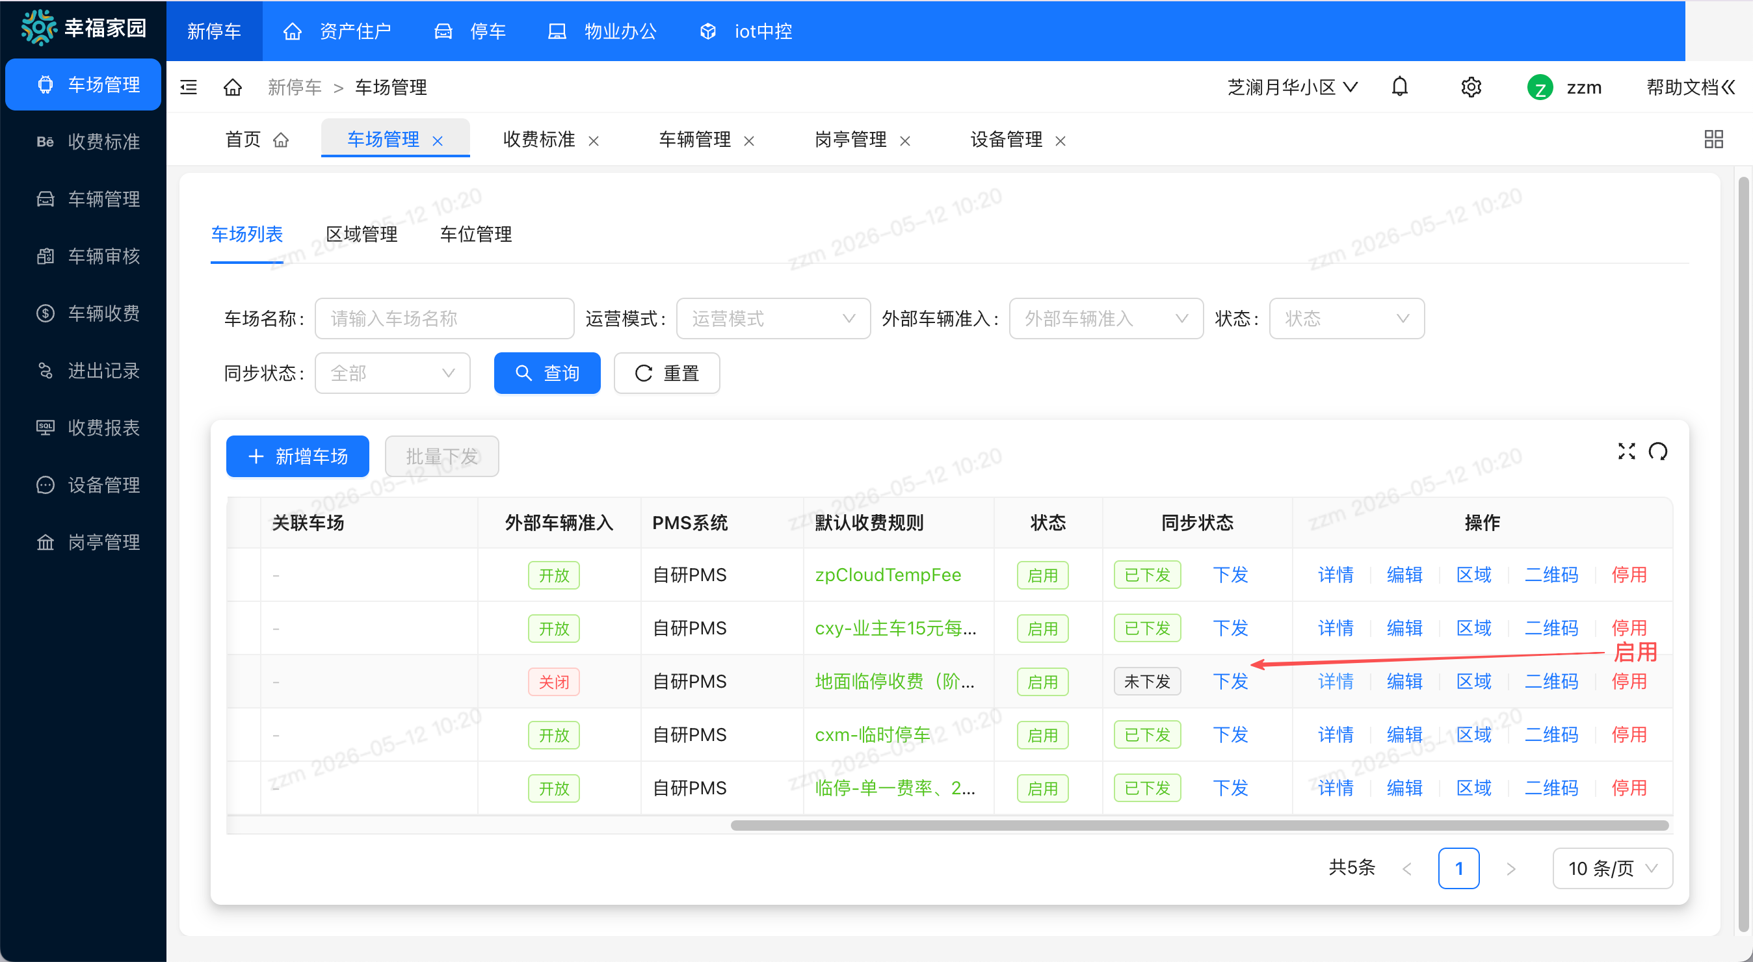Click the next page arrow
Viewport: 1753px width, 962px height.
point(1510,869)
